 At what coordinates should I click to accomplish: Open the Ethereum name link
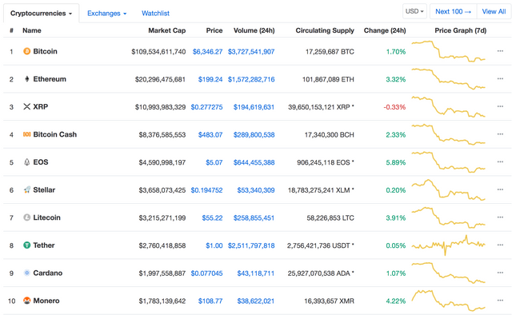(50, 79)
